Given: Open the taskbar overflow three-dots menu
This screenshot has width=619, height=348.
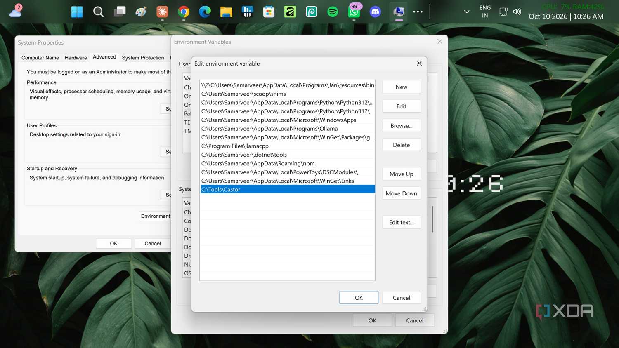Looking at the screenshot, I should (x=418, y=12).
